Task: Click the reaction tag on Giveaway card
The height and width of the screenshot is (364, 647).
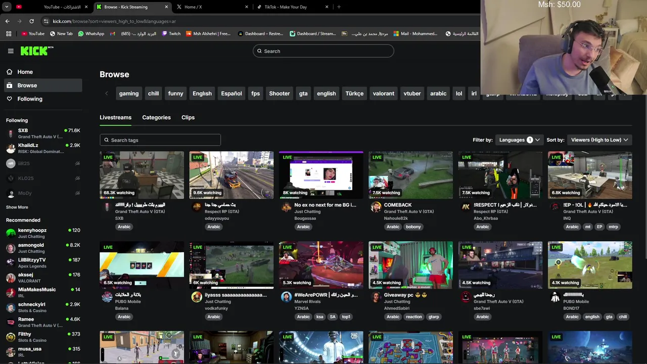Action: 413,317
